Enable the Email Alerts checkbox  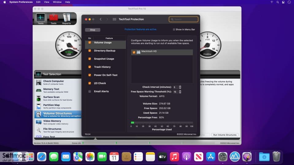pos(90,91)
